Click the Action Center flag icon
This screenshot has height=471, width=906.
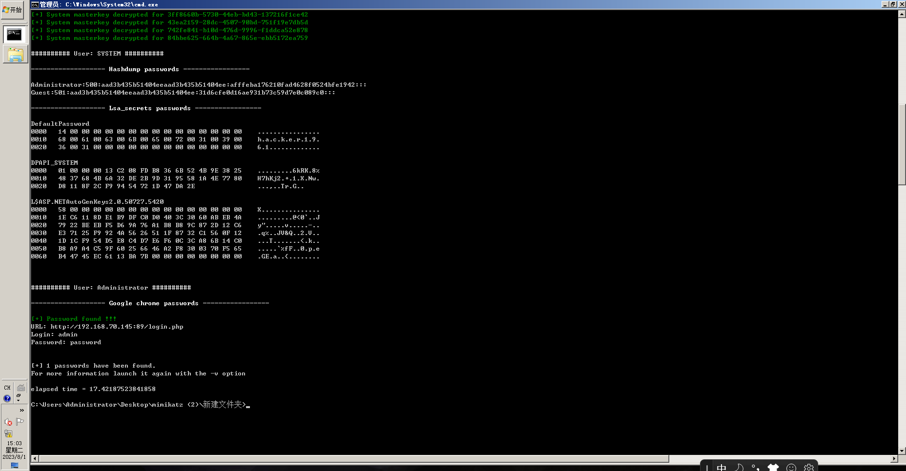coord(21,421)
